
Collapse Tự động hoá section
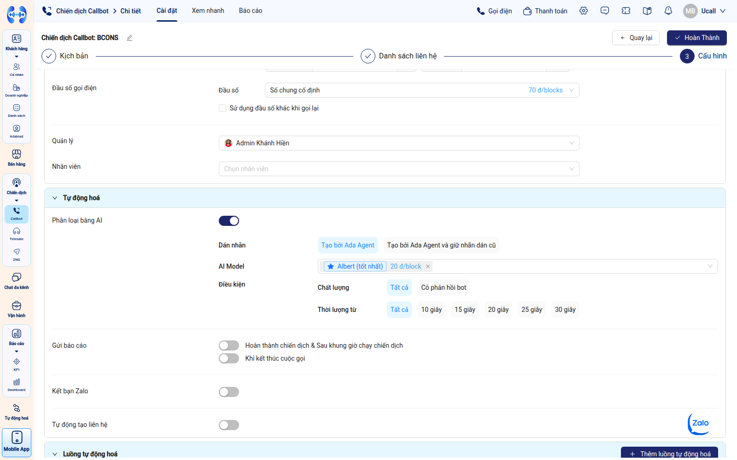[55, 198]
